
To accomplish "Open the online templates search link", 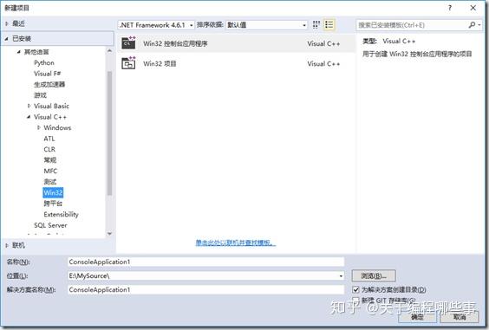I will 236,243.
